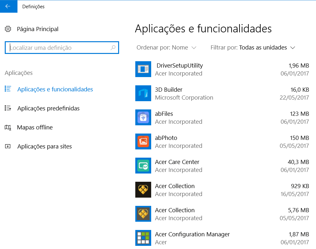Click the gear icon beside Página Principal
316x249 pixels.
click(8, 29)
